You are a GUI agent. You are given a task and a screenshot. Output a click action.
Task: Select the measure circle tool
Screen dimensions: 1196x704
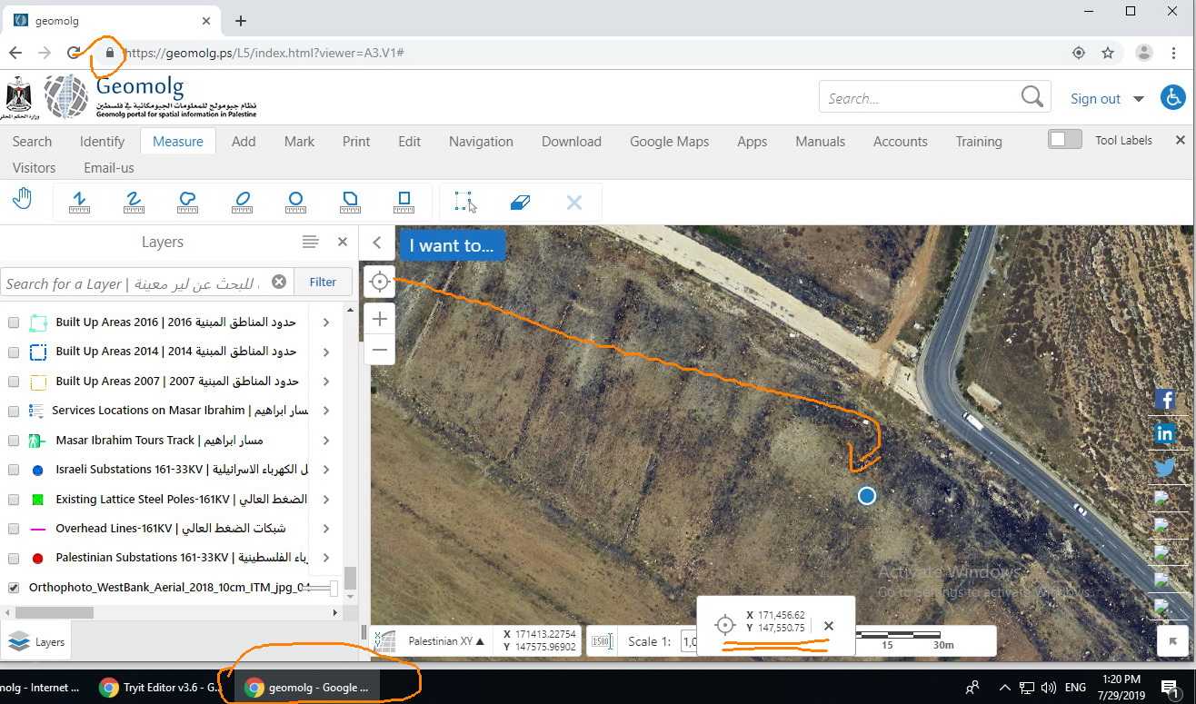296,202
